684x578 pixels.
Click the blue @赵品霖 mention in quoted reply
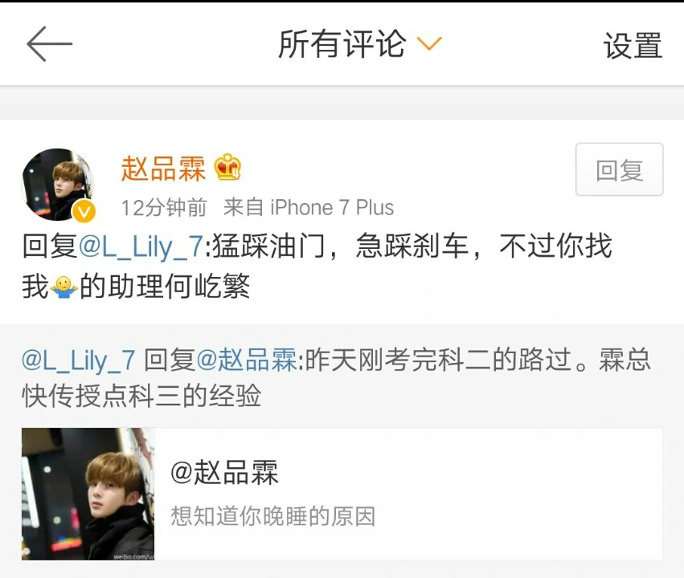coord(247,360)
